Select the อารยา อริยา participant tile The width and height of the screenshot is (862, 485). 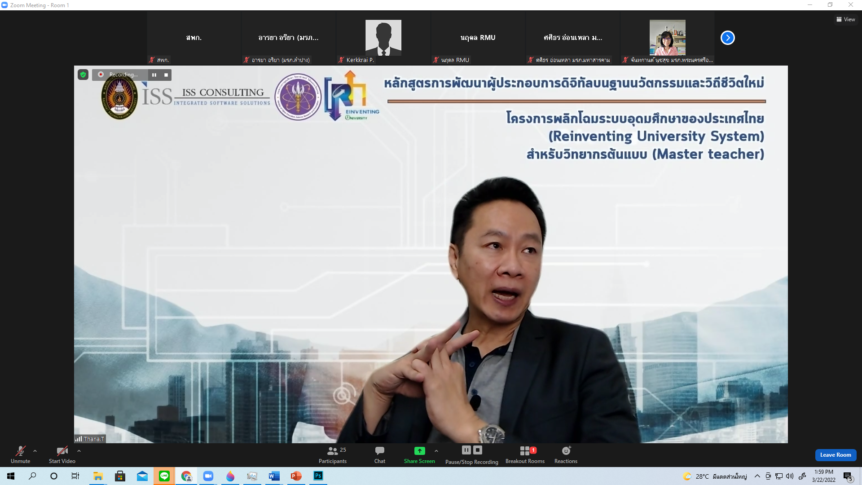click(x=289, y=38)
